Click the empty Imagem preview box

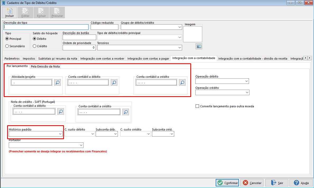click(x=193, y=34)
